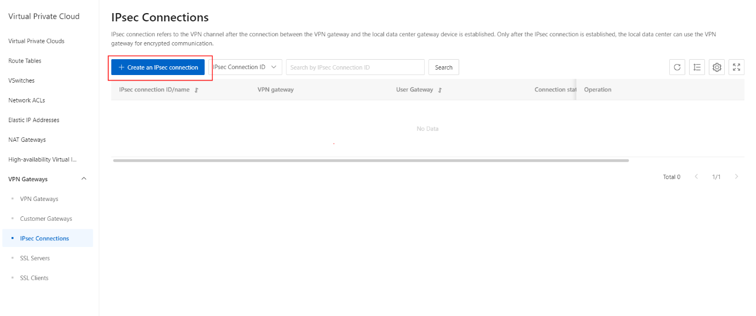The image size is (756, 316).
Task: Open Elastic IP Addresses page
Action: 33,120
